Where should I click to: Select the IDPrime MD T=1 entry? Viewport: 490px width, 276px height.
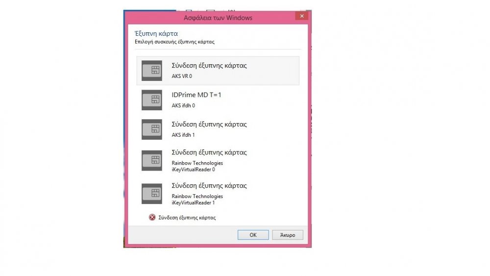pos(196,95)
